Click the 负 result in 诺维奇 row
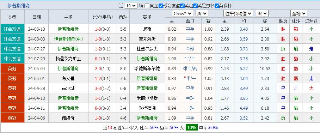Viewport: 320px width, 133px height. [x=283, y=118]
